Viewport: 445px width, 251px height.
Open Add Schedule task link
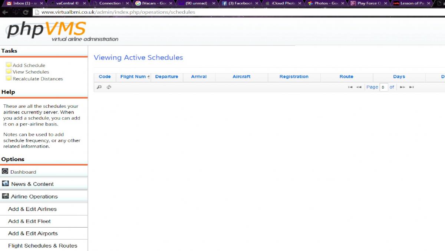[29, 65]
